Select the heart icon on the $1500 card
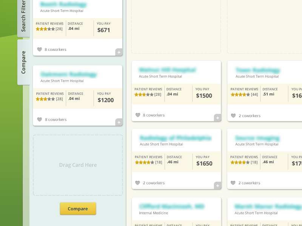Viewport: 302px width, 226px height. pos(138,115)
